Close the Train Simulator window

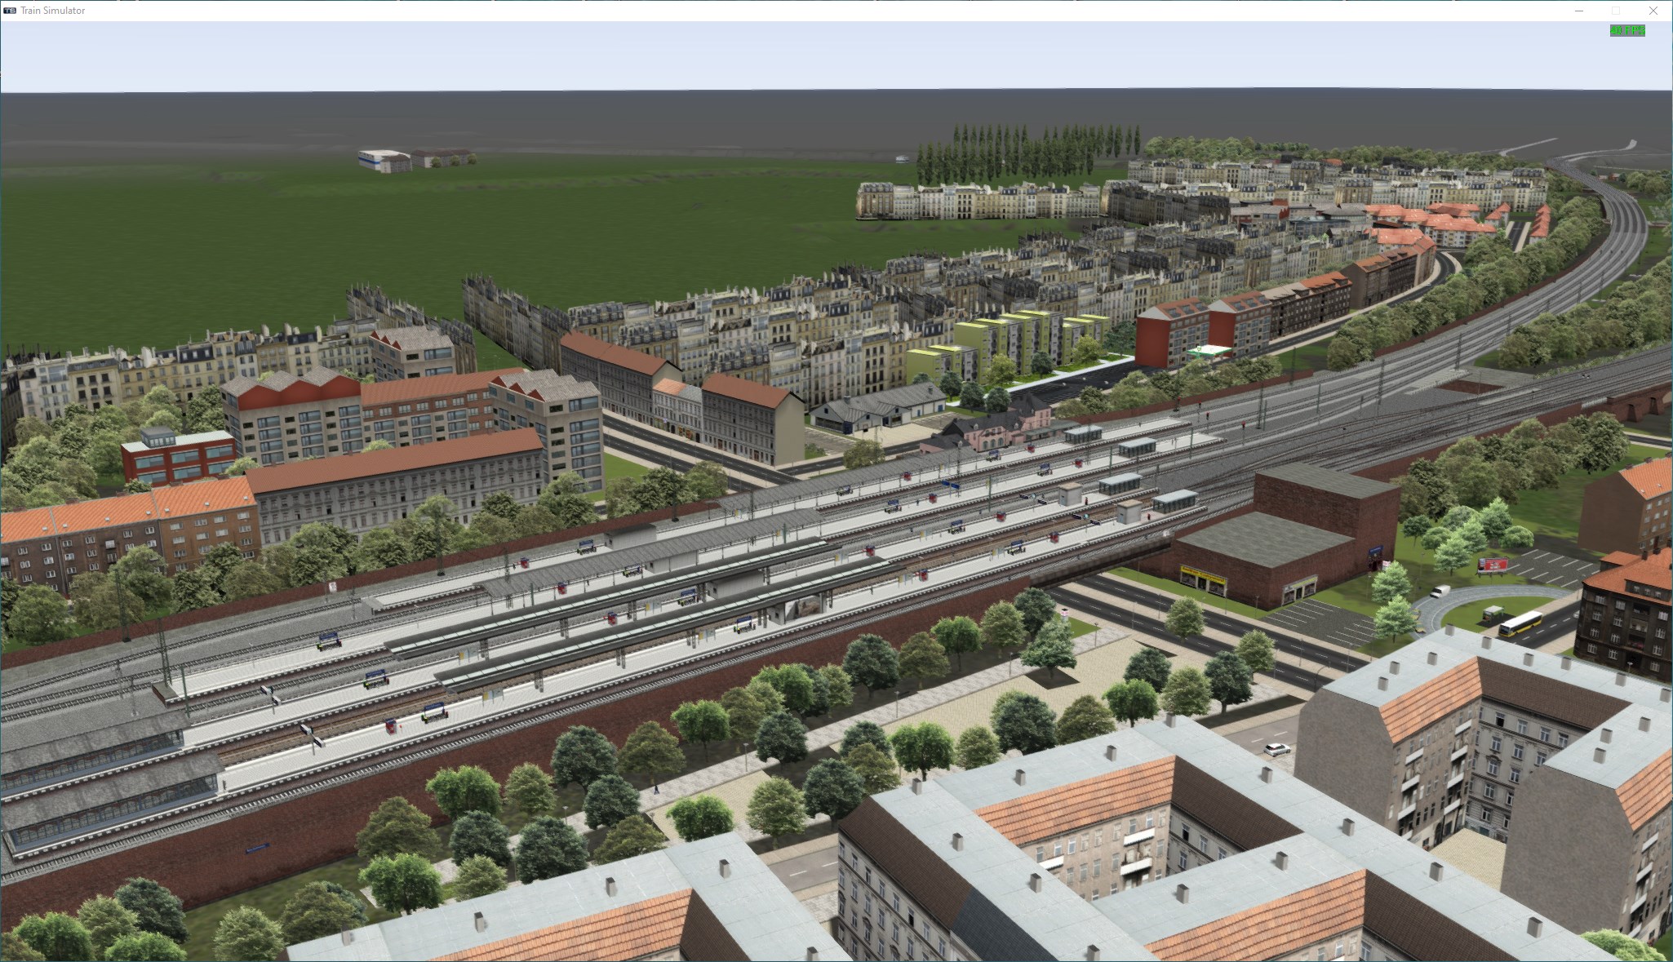point(1653,11)
